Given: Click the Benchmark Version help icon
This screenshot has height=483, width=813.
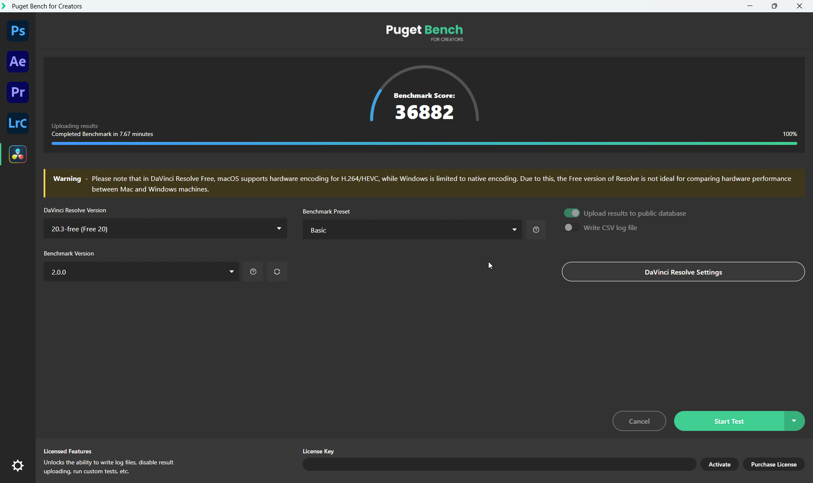Looking at the screenshot, I should 253,272.
